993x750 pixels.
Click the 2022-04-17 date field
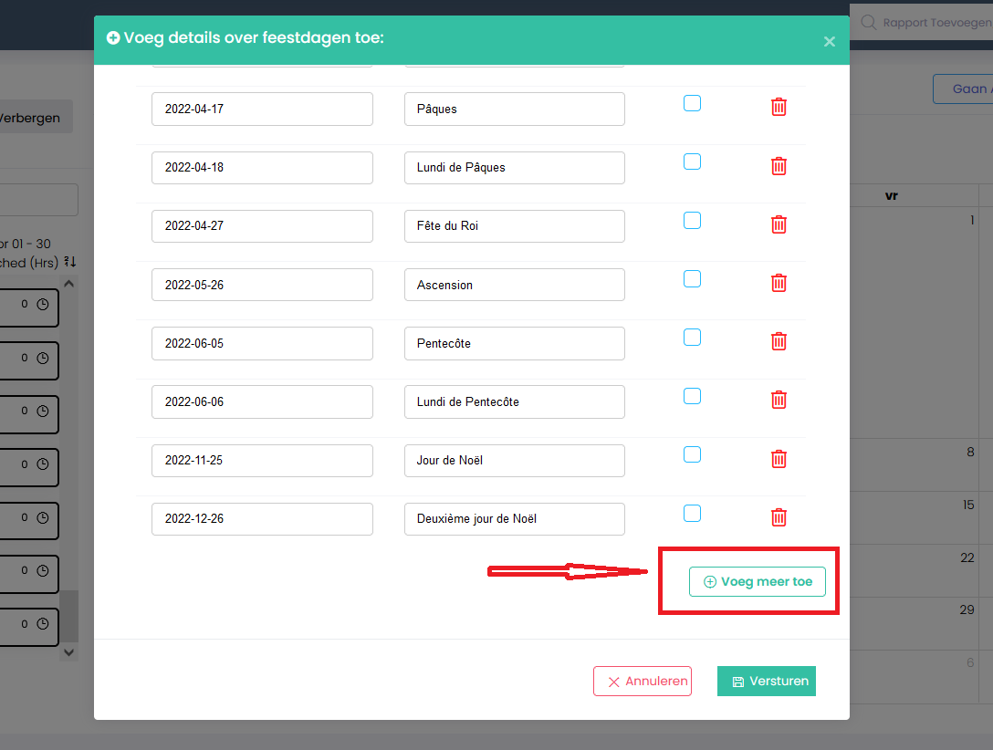[x=262, y=109]
